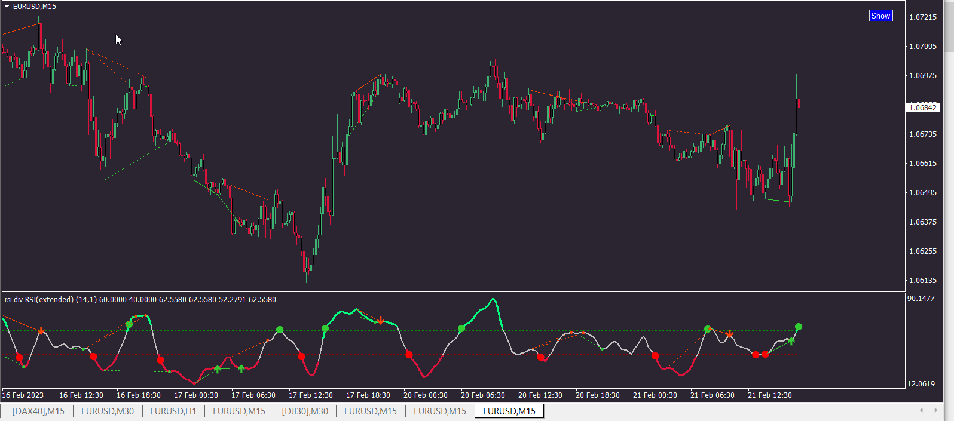Open the EURUSD,M30 chart tab
The height and width of the screenshot is (421, 954).
tap(108, 411)
